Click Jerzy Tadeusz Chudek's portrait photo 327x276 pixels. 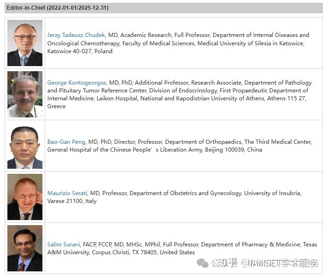pyautogui.click(x=25, y=43)
